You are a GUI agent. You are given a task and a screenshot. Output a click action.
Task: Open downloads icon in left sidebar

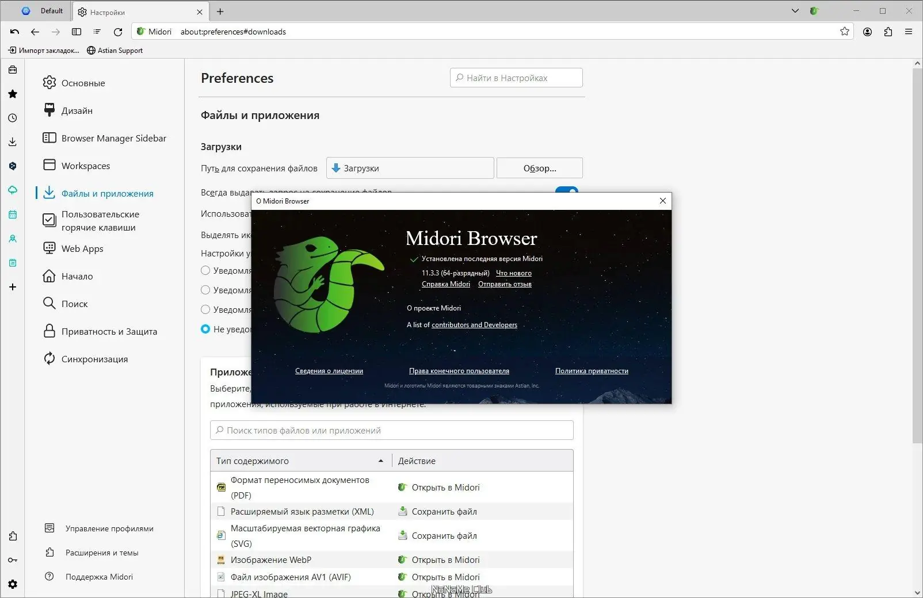[x=13, y=142]
